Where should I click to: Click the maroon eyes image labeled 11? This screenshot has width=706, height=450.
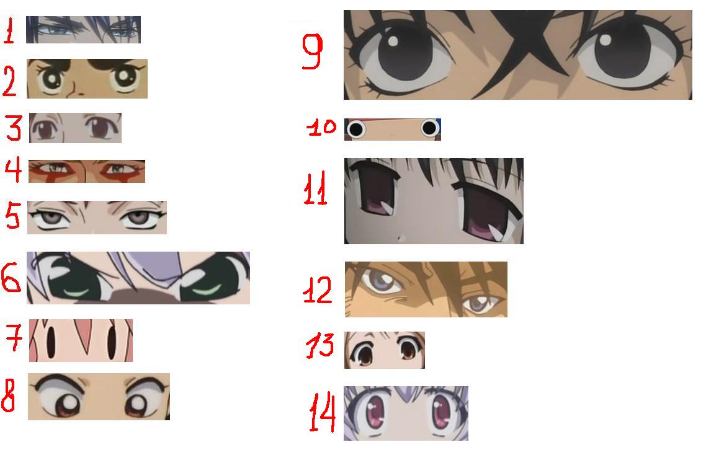click(434, 201)
